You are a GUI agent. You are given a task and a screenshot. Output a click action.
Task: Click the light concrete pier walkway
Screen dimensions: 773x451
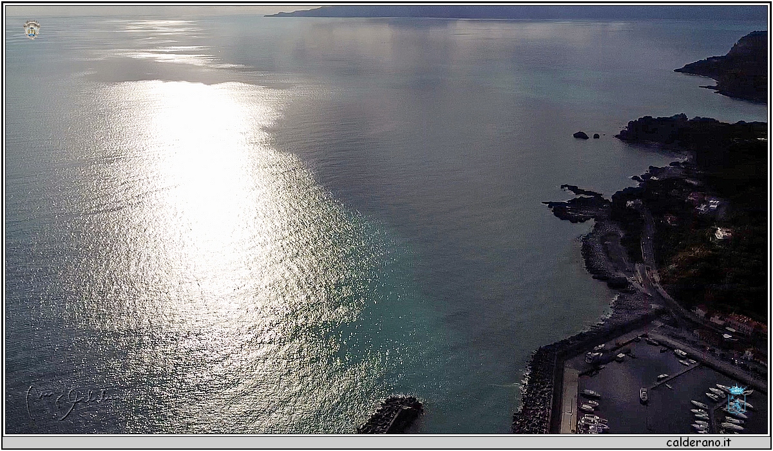[x=569, y=400]
